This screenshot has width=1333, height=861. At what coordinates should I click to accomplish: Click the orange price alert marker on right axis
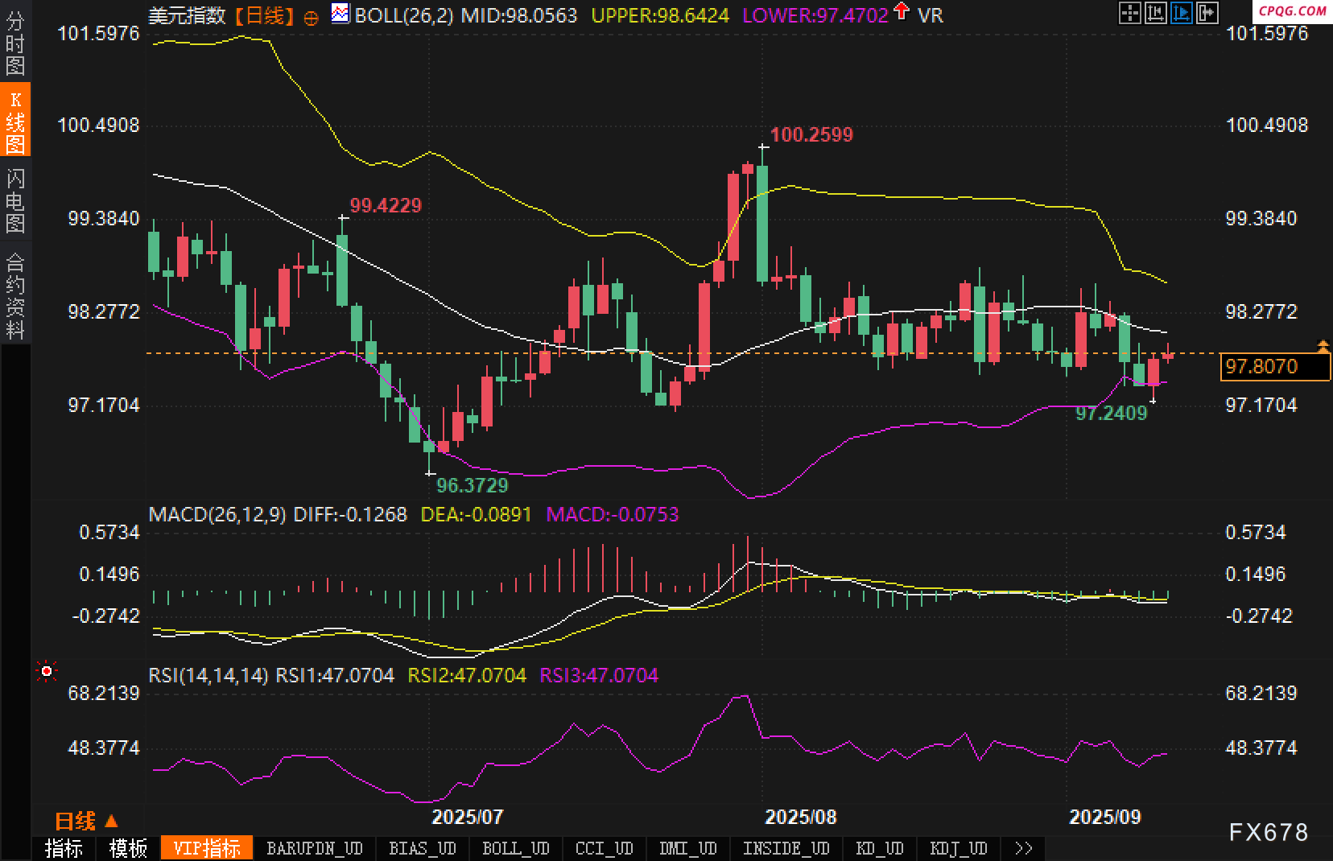point(1323,346)
